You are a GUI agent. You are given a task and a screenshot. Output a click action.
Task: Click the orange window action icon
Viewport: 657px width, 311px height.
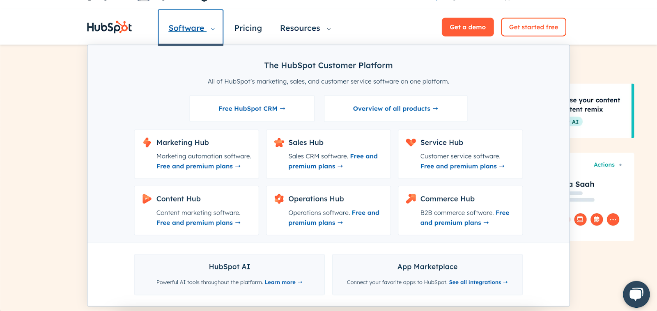580,220
